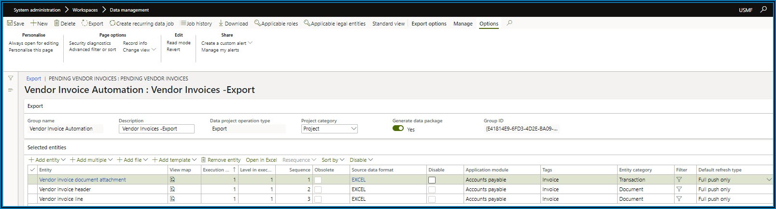
Task: Click the Description input field
Action: click(156, 129)
